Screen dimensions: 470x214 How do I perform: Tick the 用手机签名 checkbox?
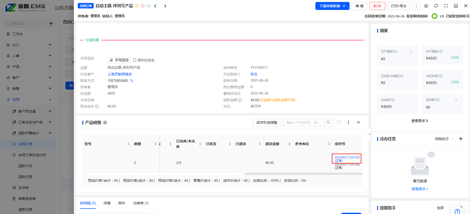pos(134,60)
